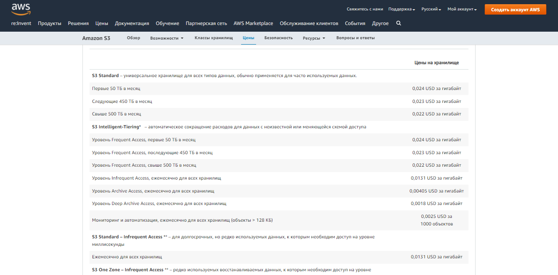
Task: Go to AWS Marketplace
Action: pos(253,23)
